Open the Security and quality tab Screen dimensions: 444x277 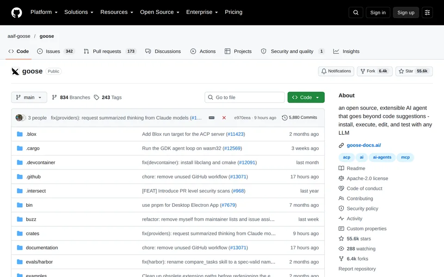[x=292, y=51]
